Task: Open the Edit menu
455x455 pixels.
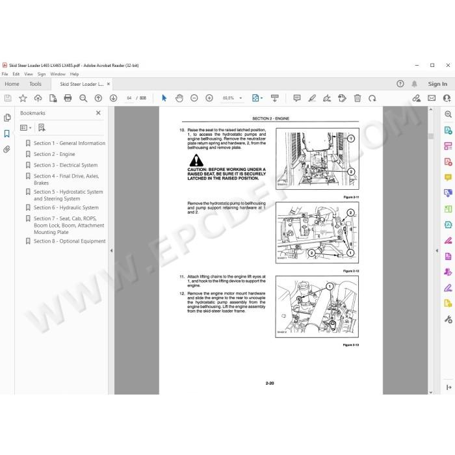Action: click(x=16, y=74)
